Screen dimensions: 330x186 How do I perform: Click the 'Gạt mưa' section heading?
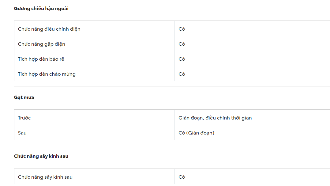pyautogui.click(x=24, y=97)
